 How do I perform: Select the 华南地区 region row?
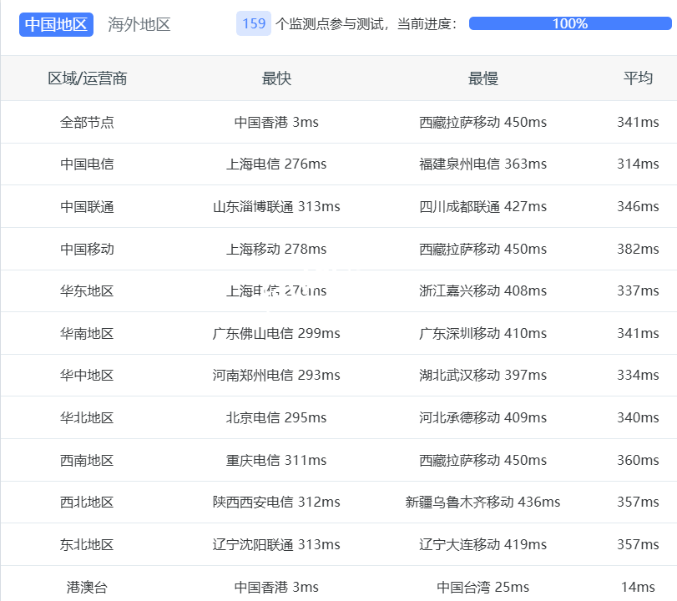(87, 333)
